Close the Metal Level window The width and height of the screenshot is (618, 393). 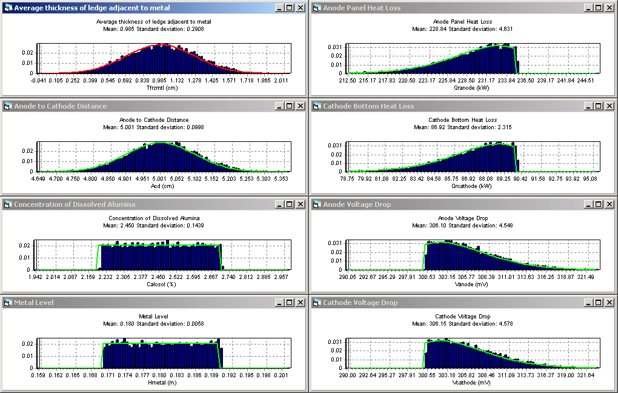point(301,303)
